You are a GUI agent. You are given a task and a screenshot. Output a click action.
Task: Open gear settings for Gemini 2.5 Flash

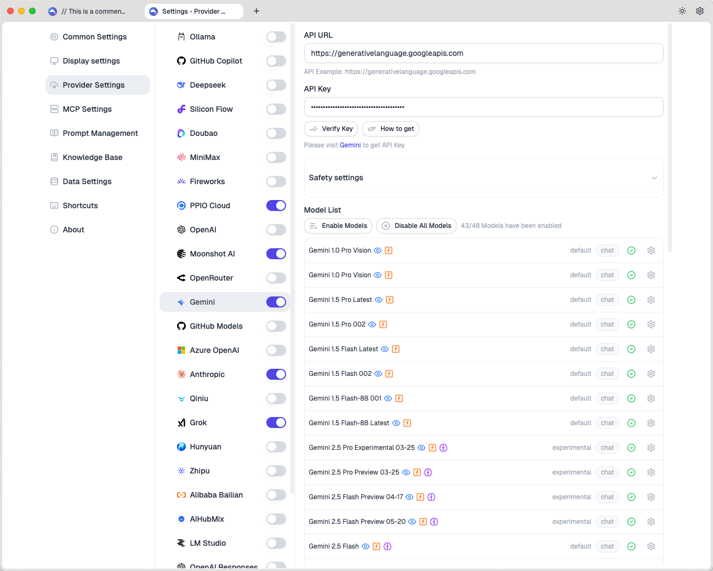coord(651,546)
